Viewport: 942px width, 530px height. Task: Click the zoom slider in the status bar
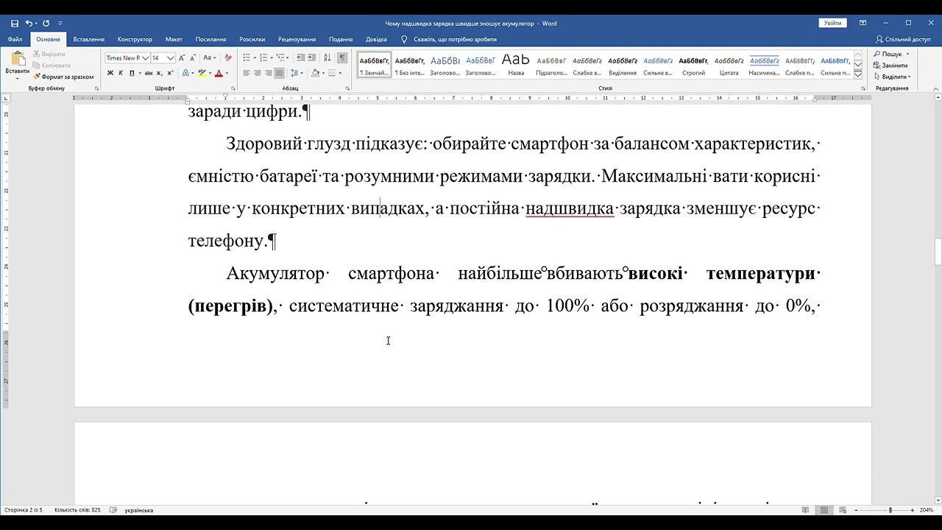click(884, 510)
